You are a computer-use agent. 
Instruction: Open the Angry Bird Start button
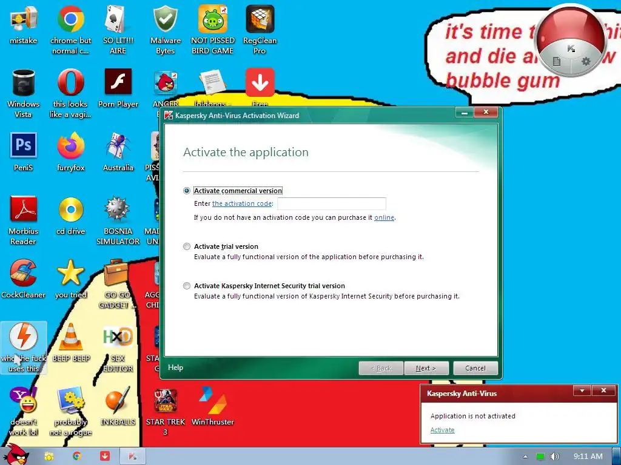pyautogui.click(x=15, y=455)
